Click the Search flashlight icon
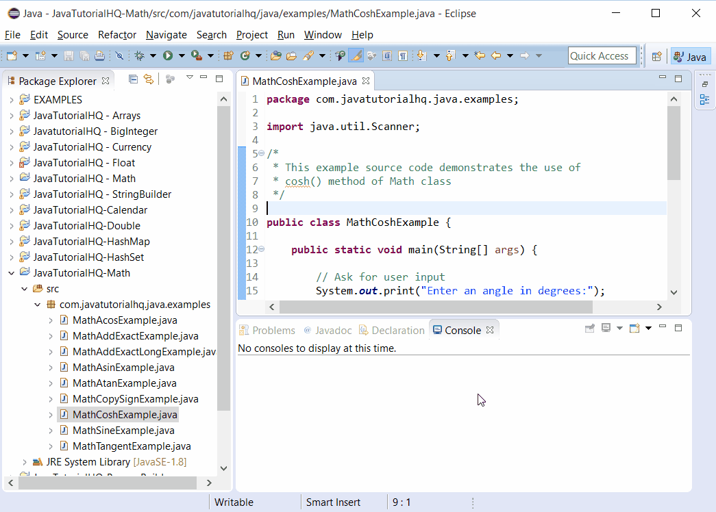Screen dimensions: 716x512 tap(309, 55)
